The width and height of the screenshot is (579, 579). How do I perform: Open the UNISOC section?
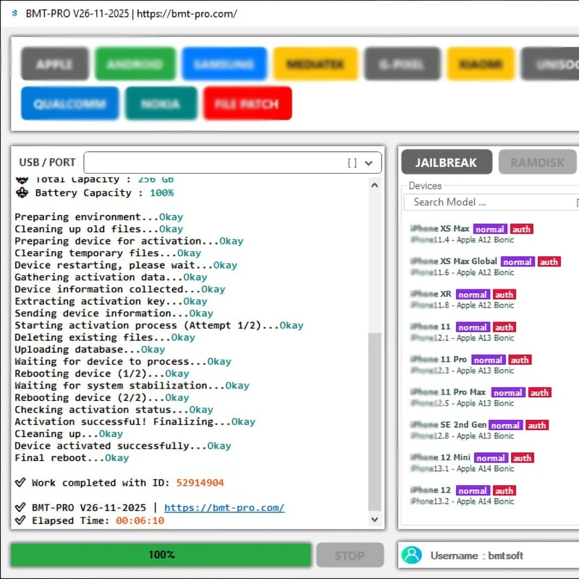point(550,64)
